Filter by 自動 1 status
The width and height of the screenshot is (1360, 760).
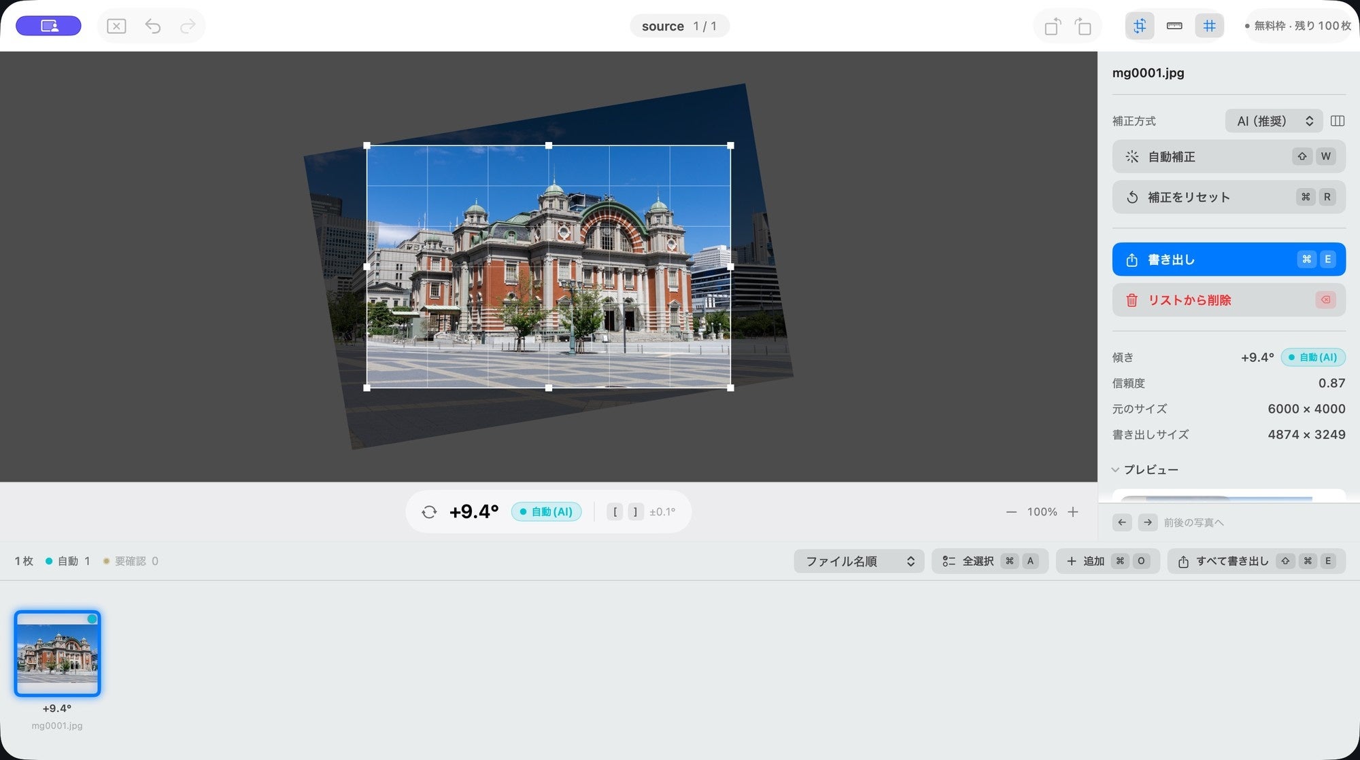click(x=68, y=561)
